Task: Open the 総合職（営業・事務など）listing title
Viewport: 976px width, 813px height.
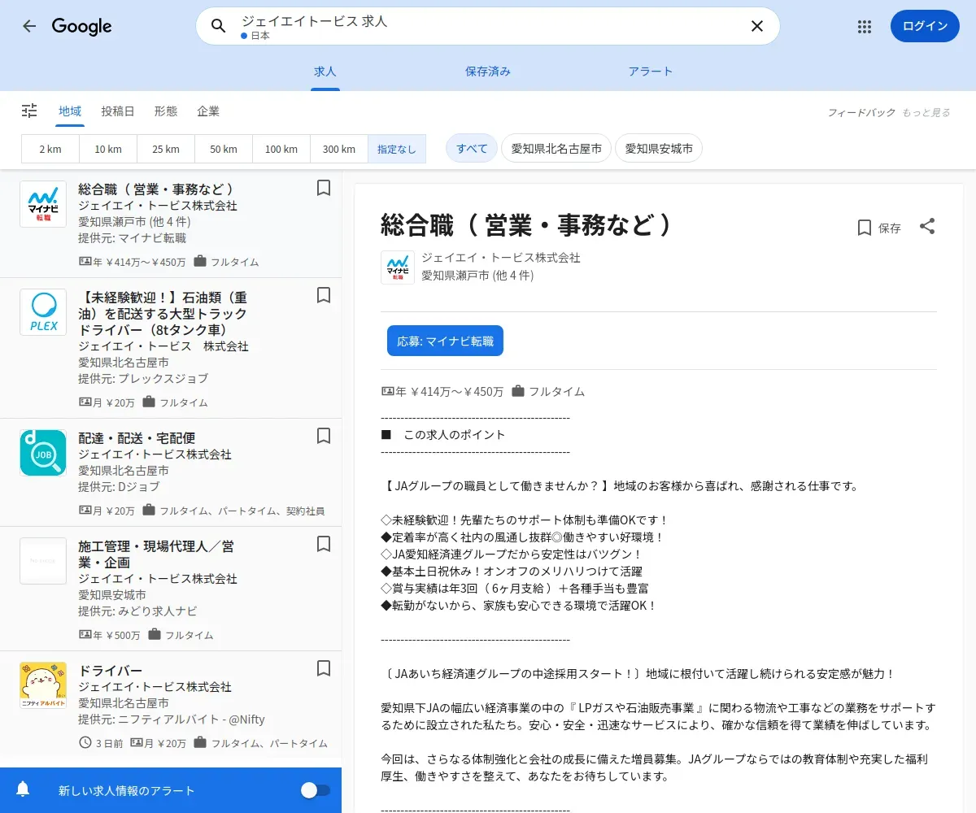Action: (156, 189)
